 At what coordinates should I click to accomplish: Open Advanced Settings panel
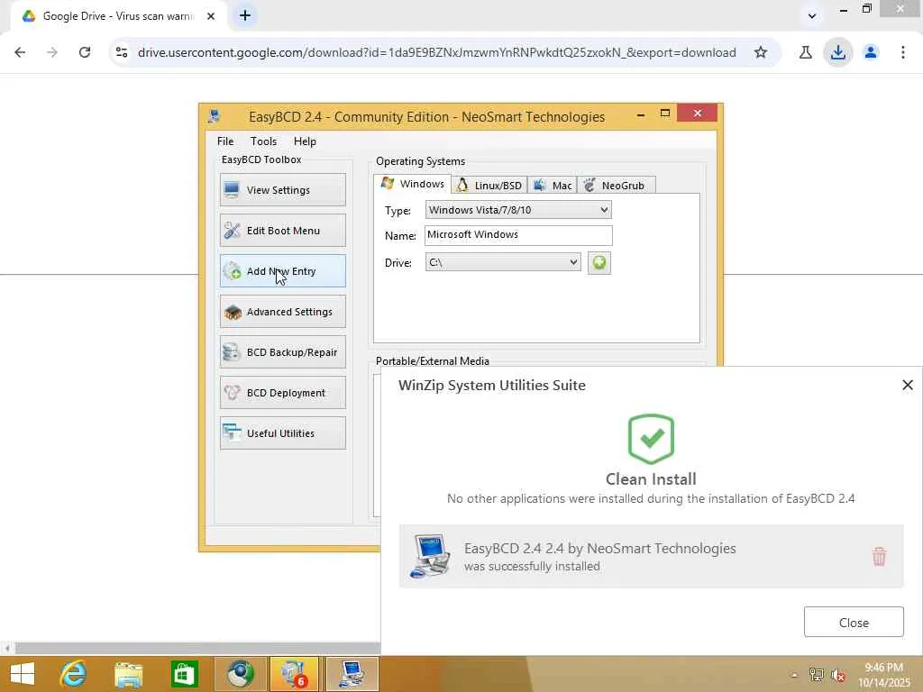[x=282, y=311]
